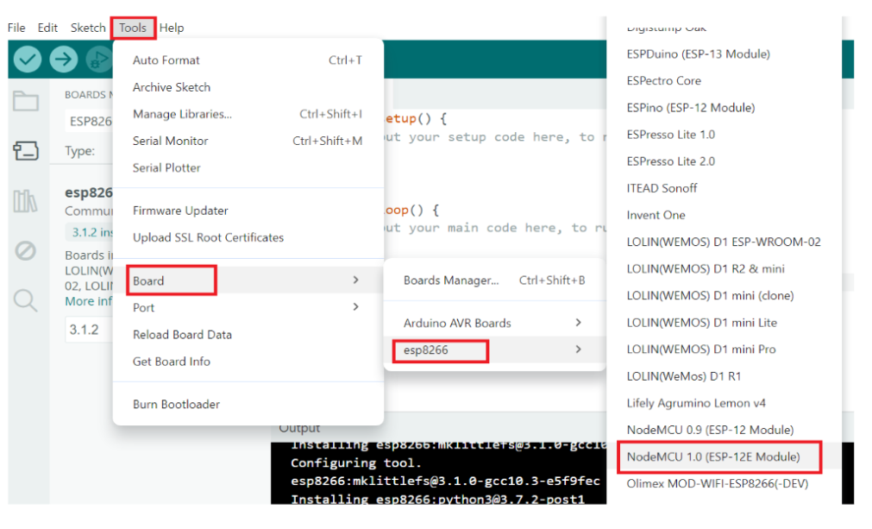Expand Arduino AVR Boards submenu arrow
Image resolution: width=872 pixels, height=529 pixels.
tap(579, 323)
